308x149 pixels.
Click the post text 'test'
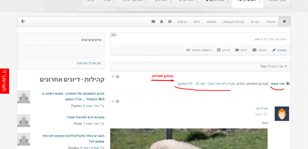[x=265, y=123]
